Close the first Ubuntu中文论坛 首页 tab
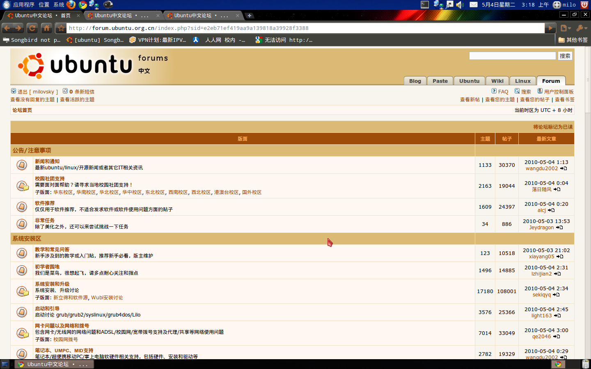Image resolution: width=591 pixels, height=369 pixels. [x=78, y=16]
